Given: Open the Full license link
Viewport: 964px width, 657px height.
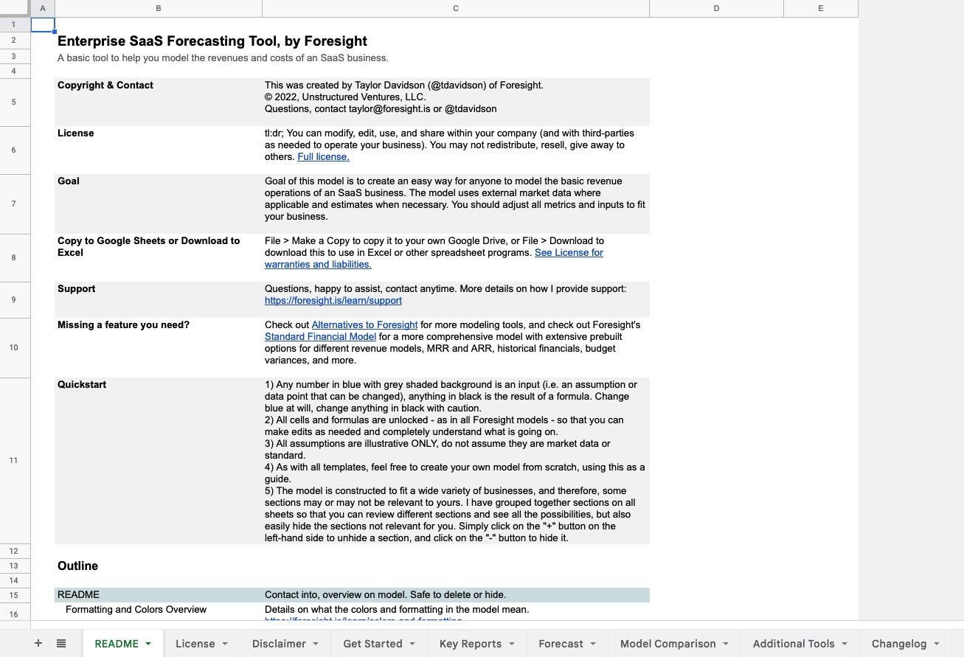Looking at the screenshot, I should (x=322, y=156).
